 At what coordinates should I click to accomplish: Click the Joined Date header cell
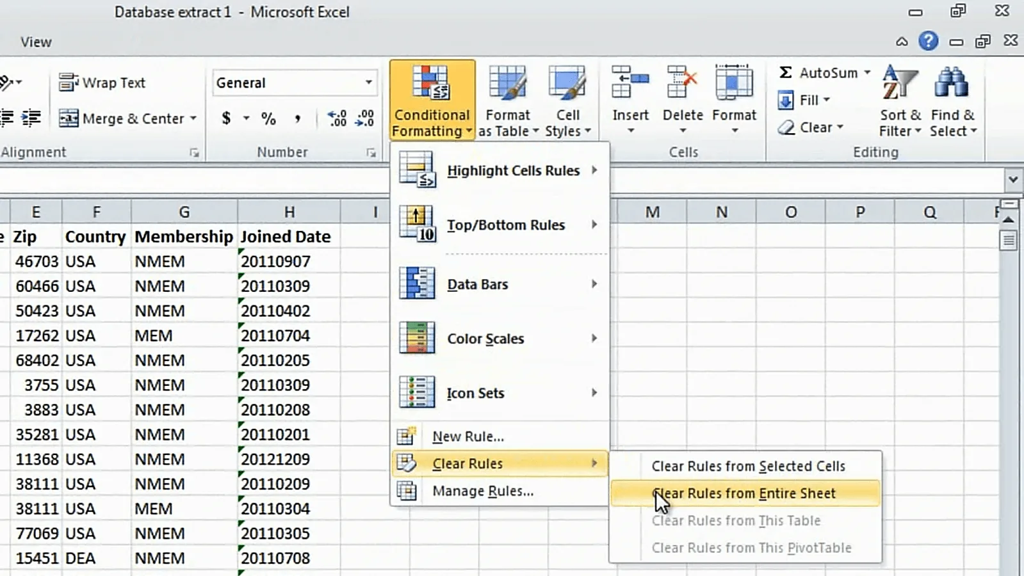tap(289, 237)
